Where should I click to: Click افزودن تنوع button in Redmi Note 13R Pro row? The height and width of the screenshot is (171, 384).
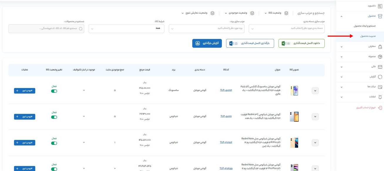point(25,143)
